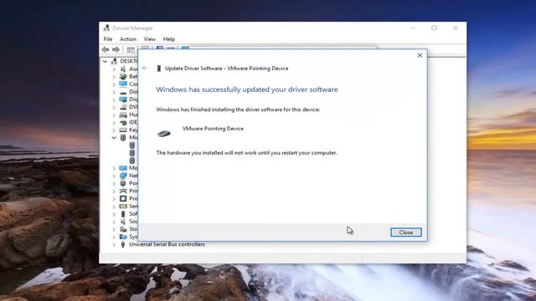This screenshot has width=536, height=301.
Task: Select the Display adapters card icon
Action: 123,99
